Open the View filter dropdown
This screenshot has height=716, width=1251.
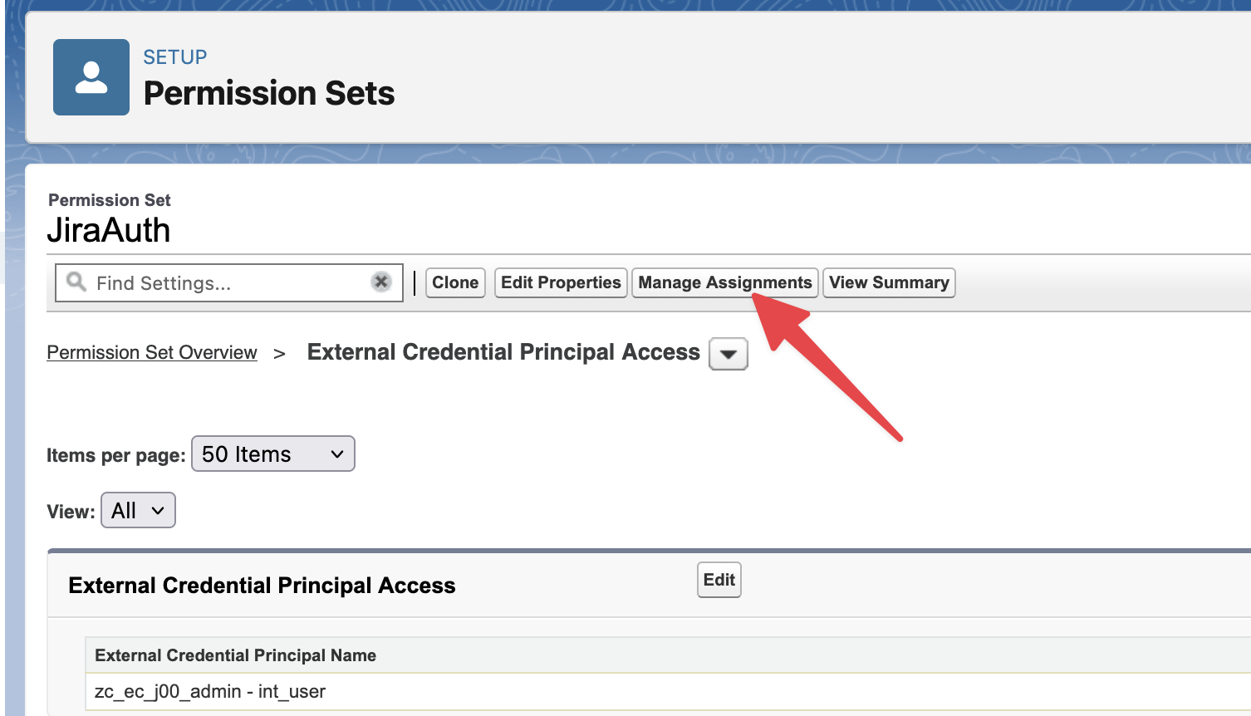pos(138,510)
